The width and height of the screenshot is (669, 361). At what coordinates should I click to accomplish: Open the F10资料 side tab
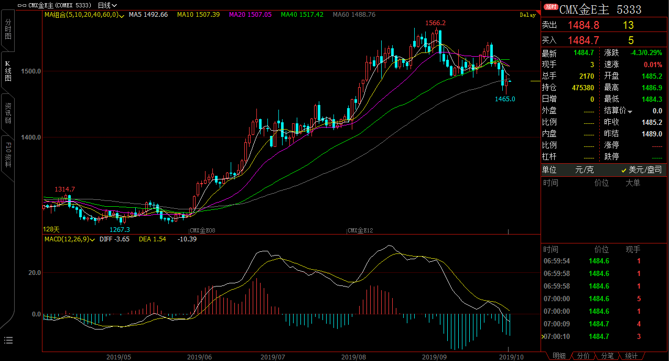click(x=8, y=155)
